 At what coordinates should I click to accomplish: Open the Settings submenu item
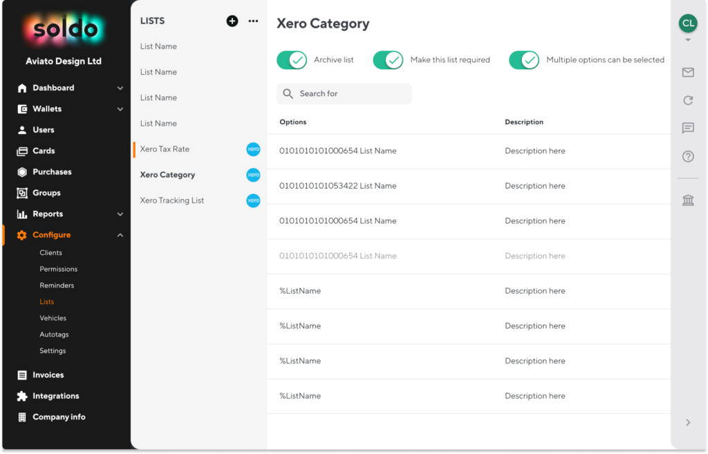53,350
